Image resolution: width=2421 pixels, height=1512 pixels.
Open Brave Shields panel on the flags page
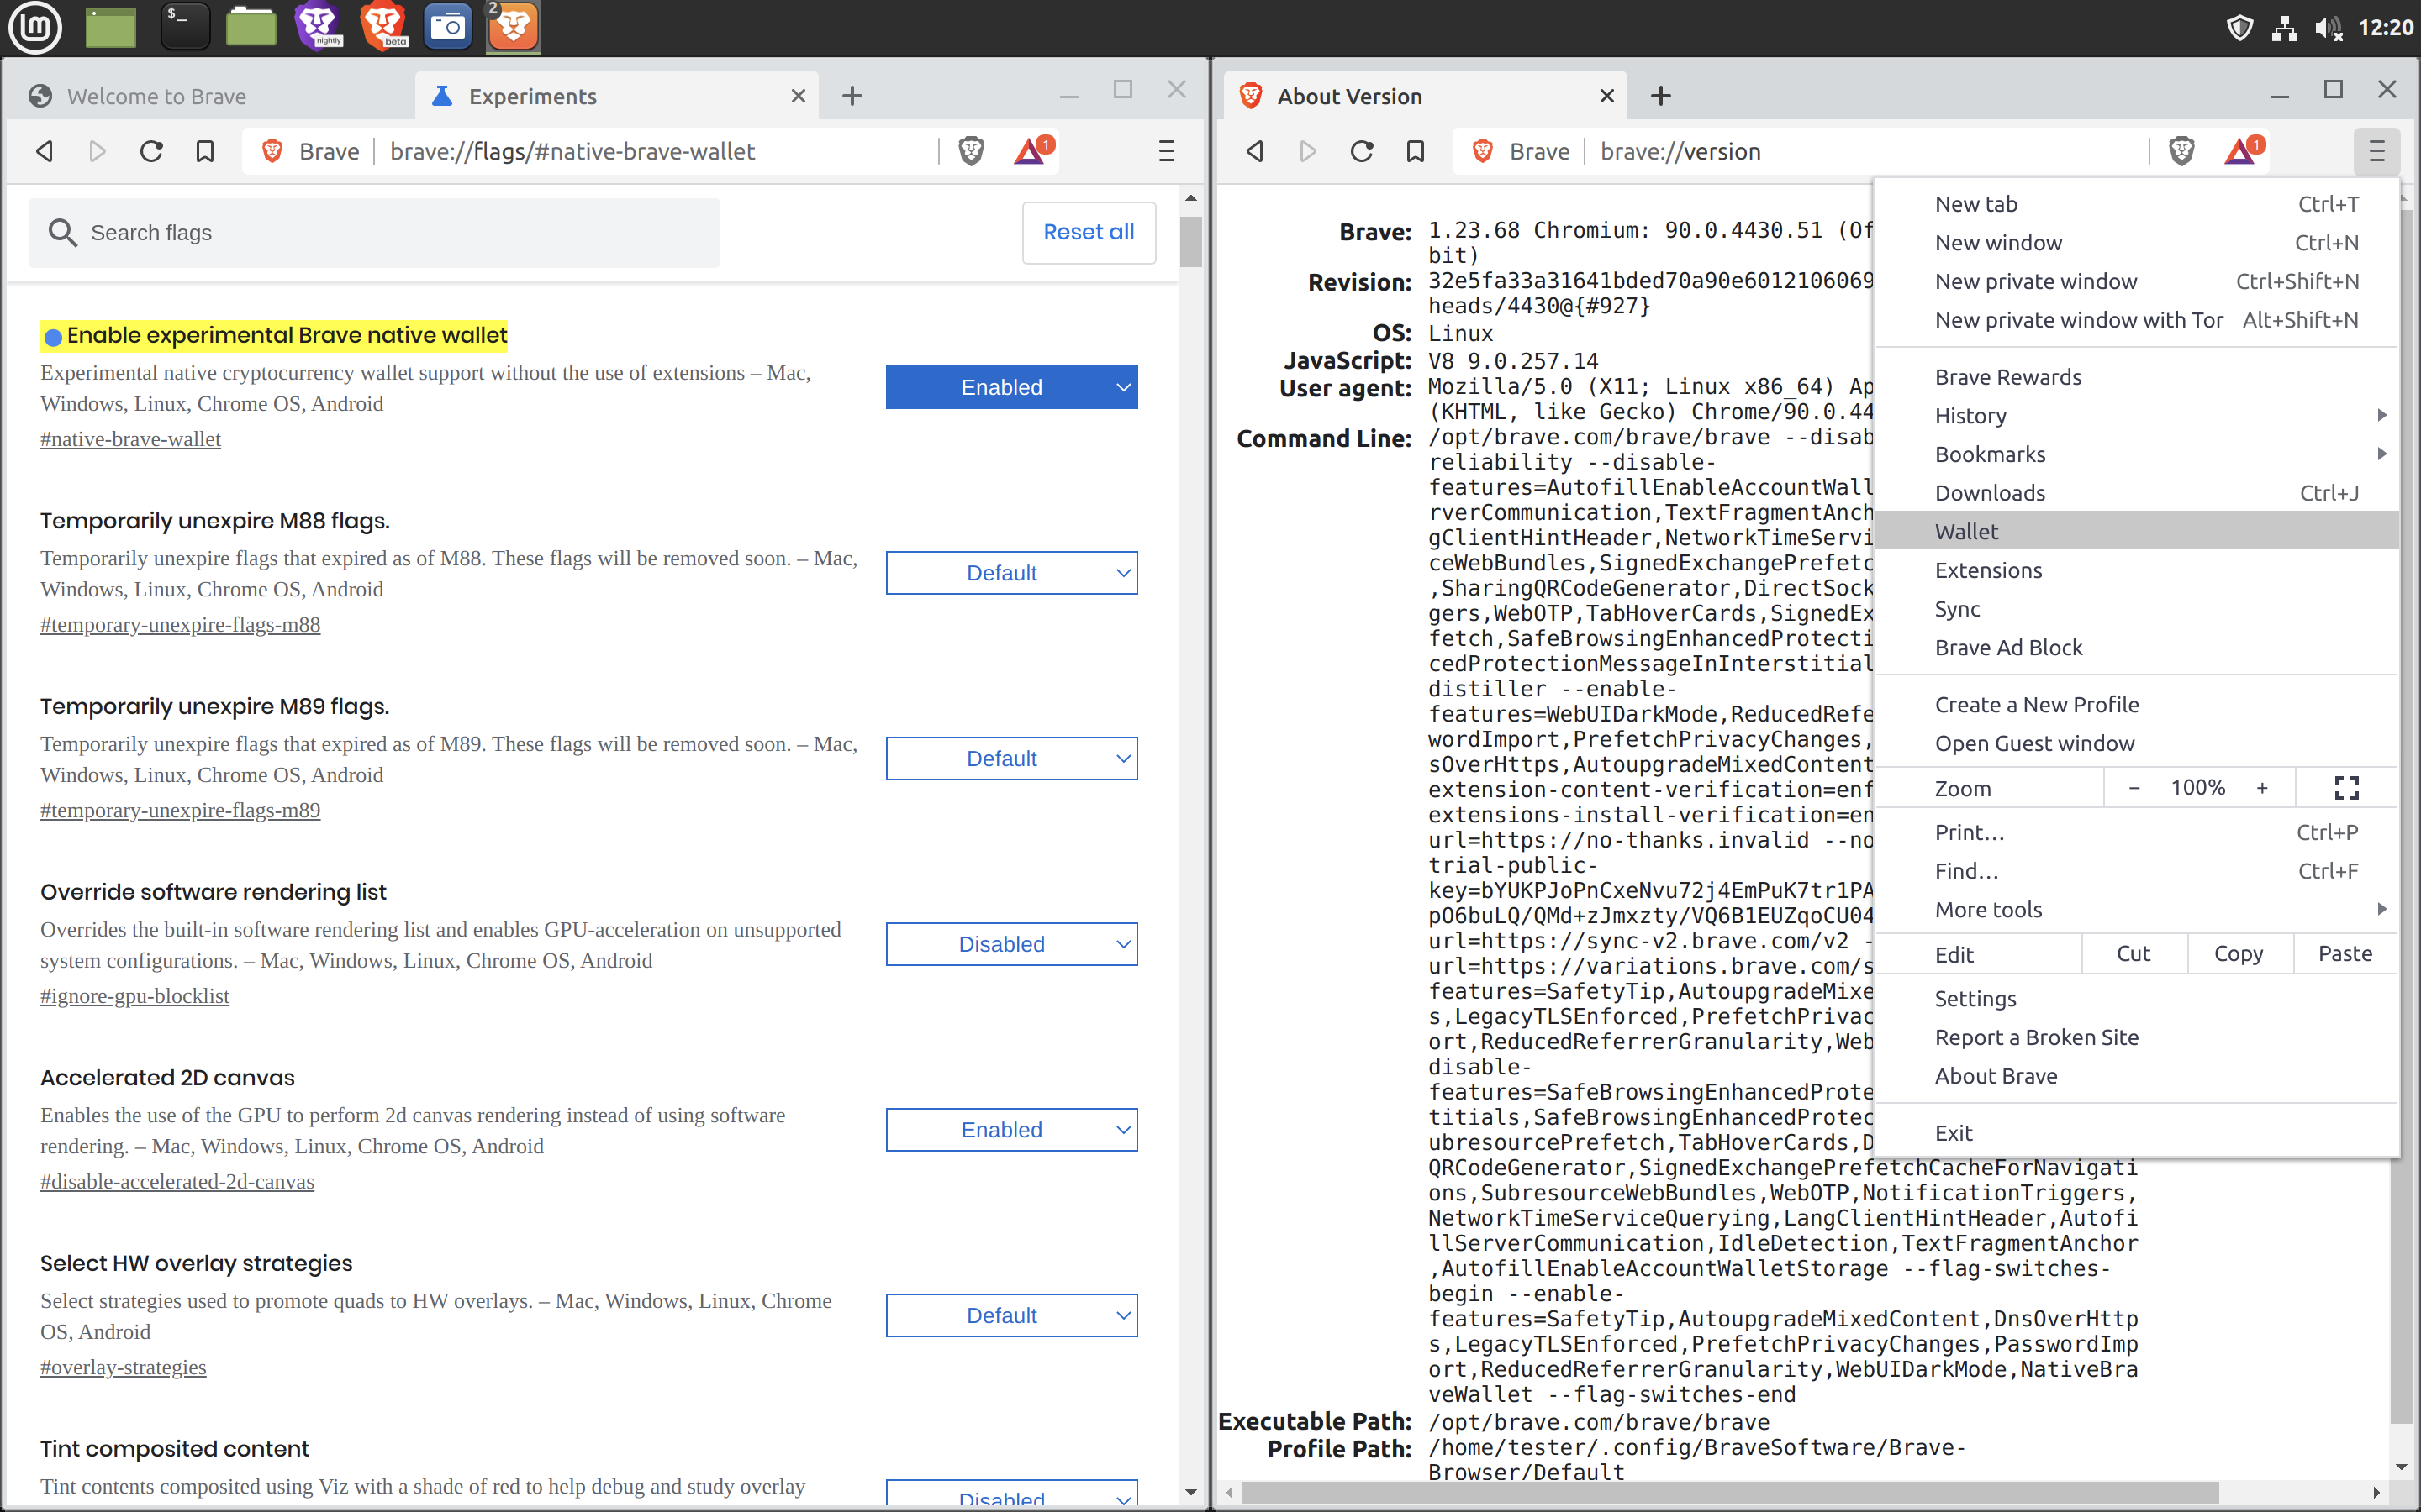click(x=969, y=151)
